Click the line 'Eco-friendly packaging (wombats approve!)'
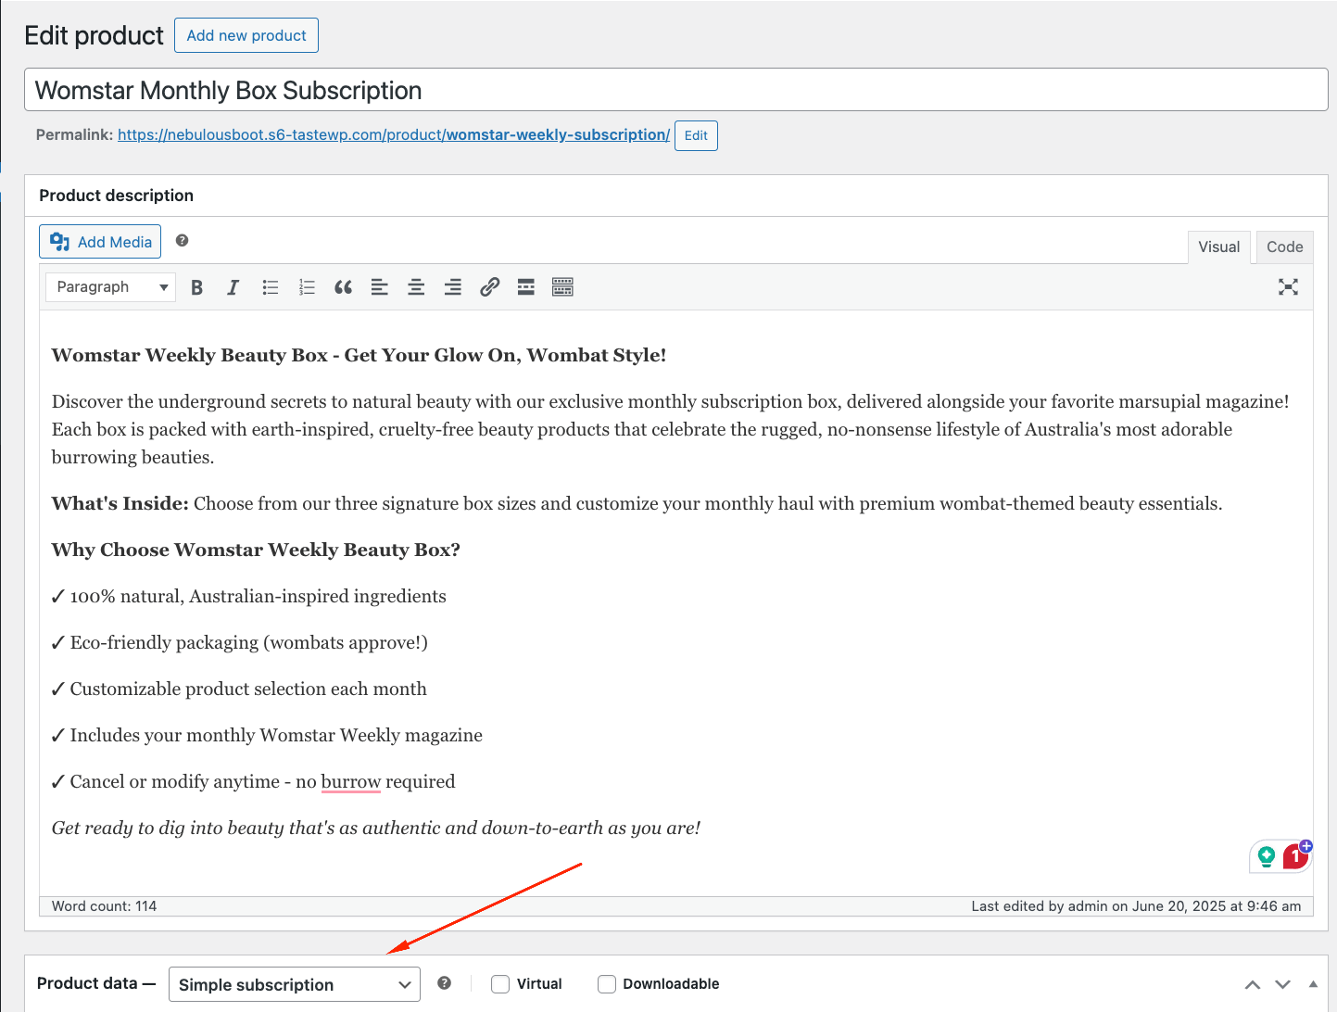 tap(240, 642)
